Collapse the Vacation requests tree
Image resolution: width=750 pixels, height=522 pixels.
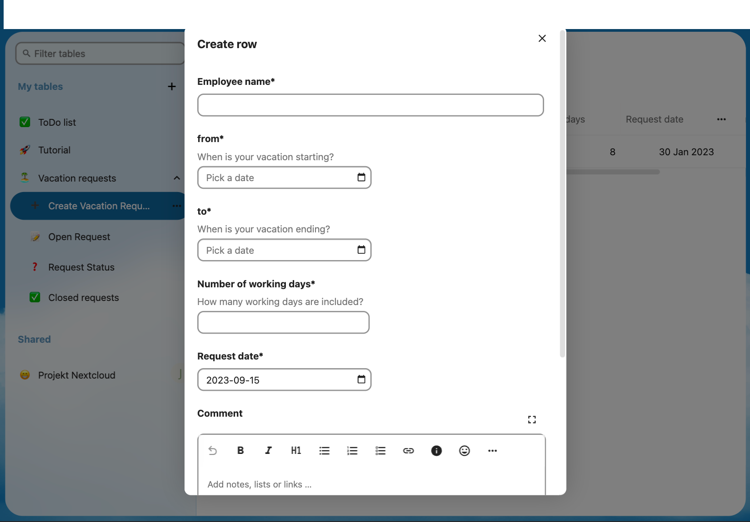tap(177, 178)
